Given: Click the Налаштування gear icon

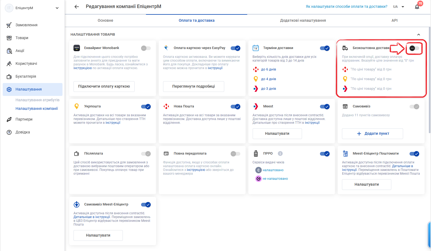Looking at the screenshot, I should [x=9, y=89].
